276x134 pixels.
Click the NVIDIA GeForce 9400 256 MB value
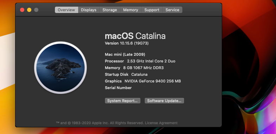click(x=153, y=81)
